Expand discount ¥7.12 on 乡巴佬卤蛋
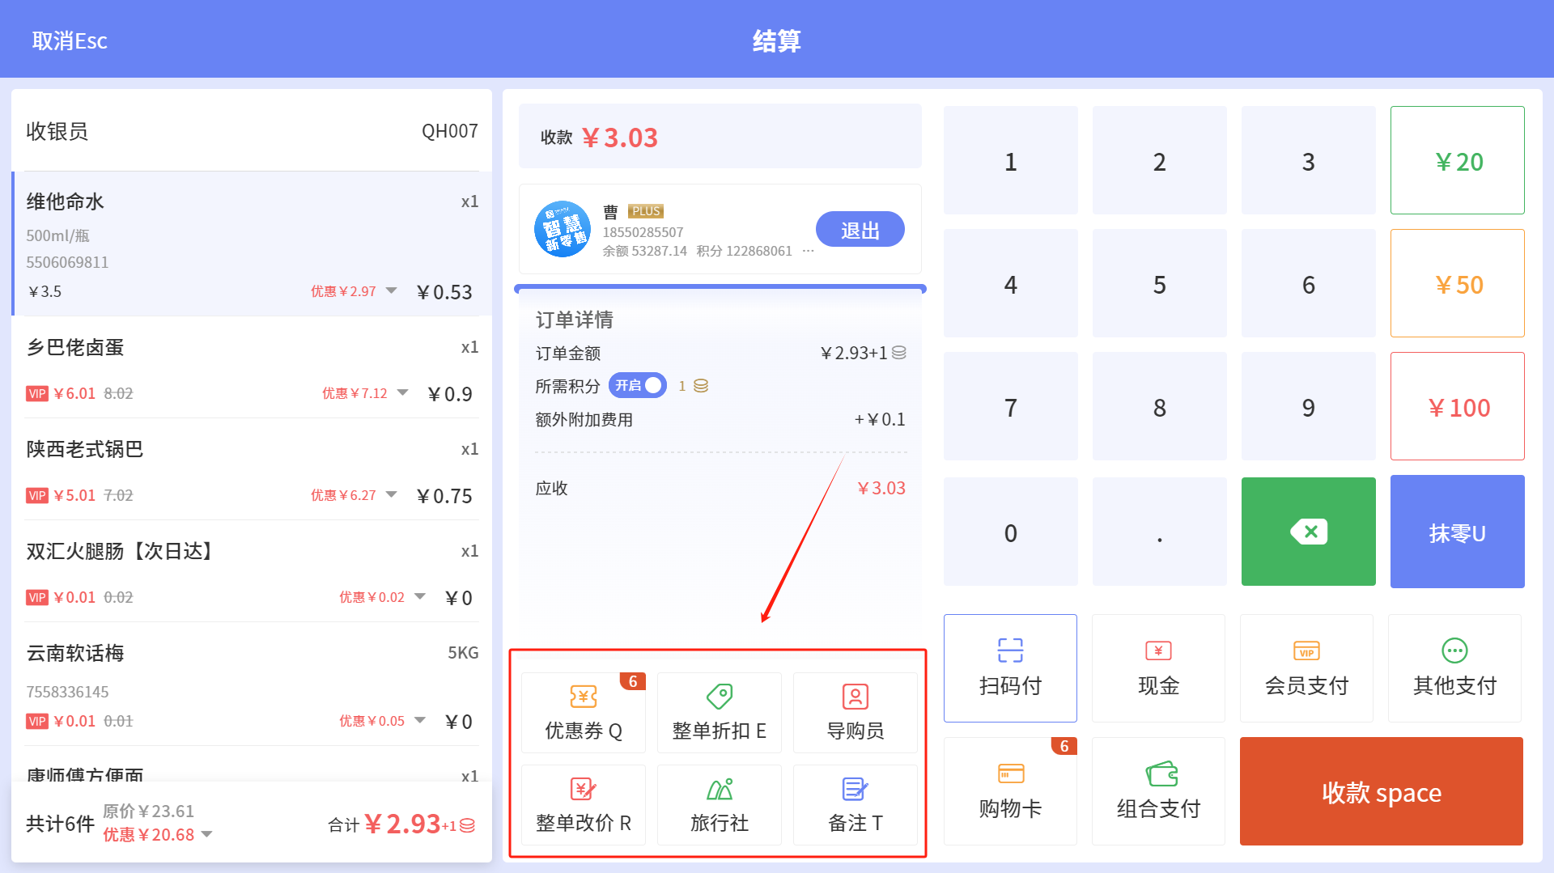The width and height of the screenshot is (1554, 873). tap(403, 392)
